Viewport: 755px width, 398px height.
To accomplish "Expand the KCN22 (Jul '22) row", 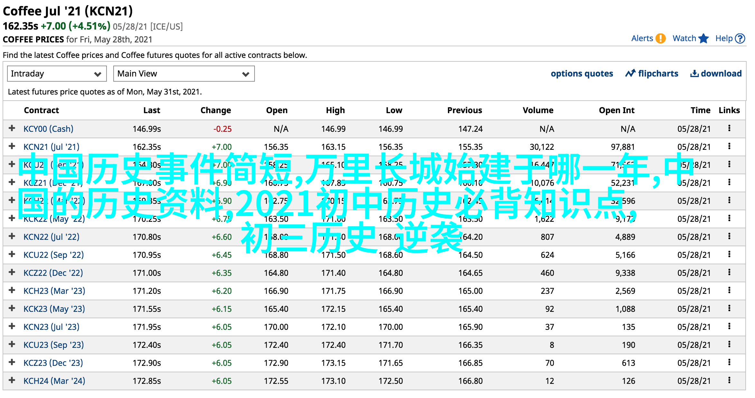I will click(x=12, y=236).
